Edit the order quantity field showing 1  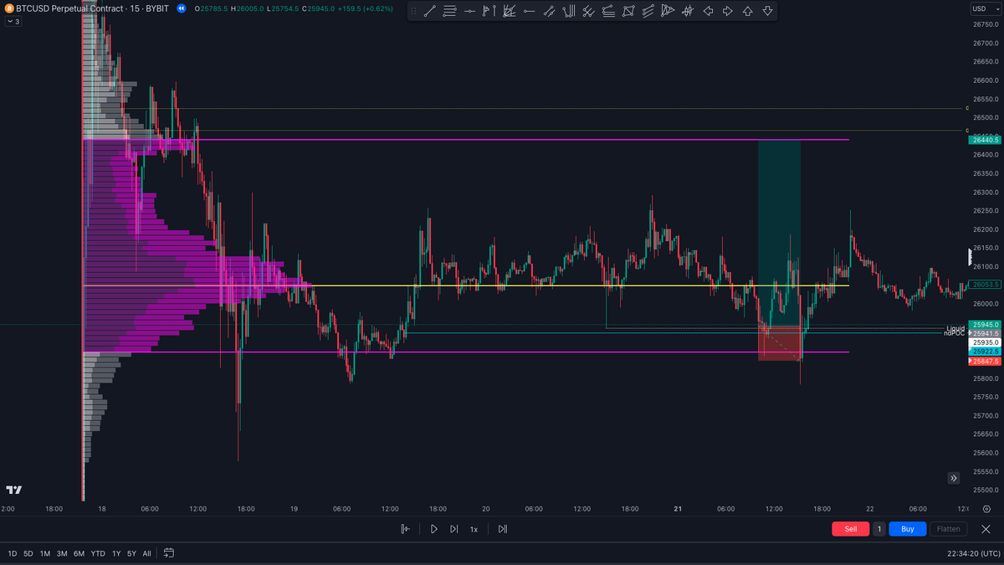click(879, 529)
